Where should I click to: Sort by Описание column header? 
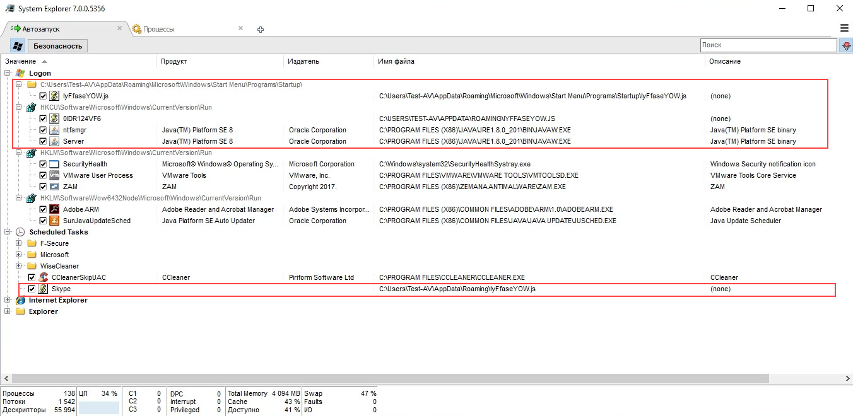click(x=779, y=61)
